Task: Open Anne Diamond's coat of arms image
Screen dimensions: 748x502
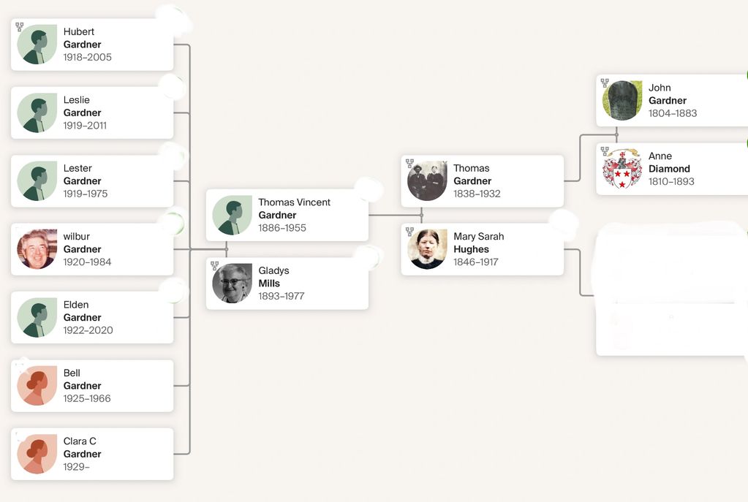Action: click(623, 169)
